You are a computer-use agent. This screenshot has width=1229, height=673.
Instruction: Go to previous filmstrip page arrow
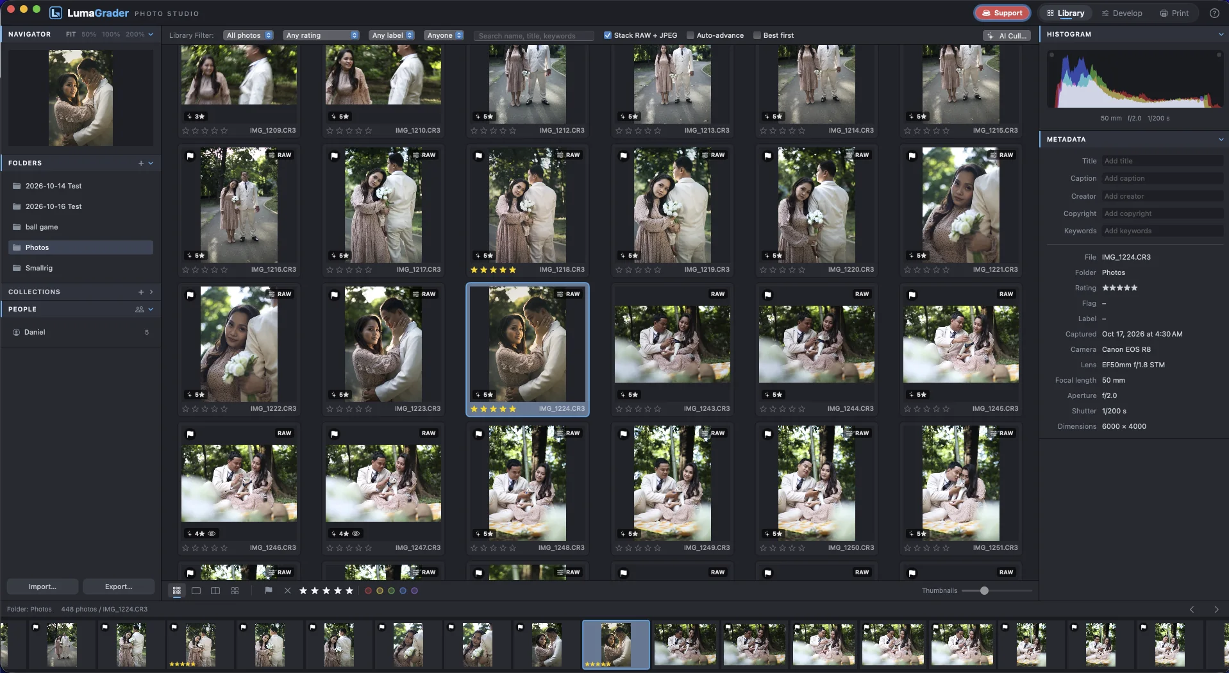coord(1192,609)
